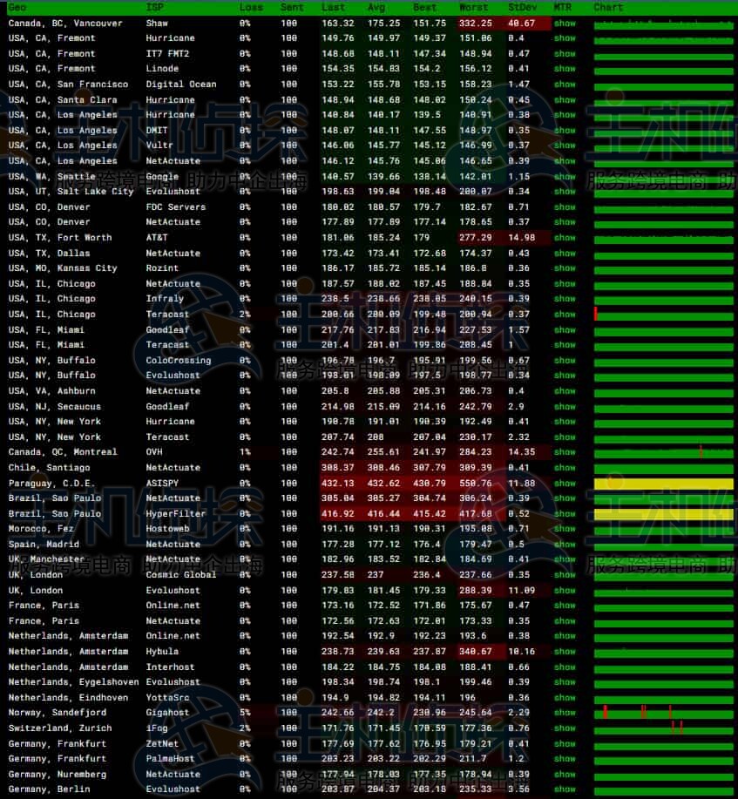This screenshot has height=799, width=738.
Task: Click ISP cell 'FDC Servers'
Action: tap(176, 207)
